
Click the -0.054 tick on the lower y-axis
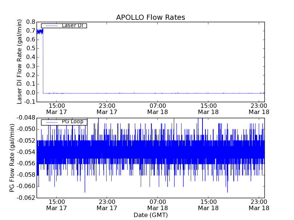click(26, 152)
